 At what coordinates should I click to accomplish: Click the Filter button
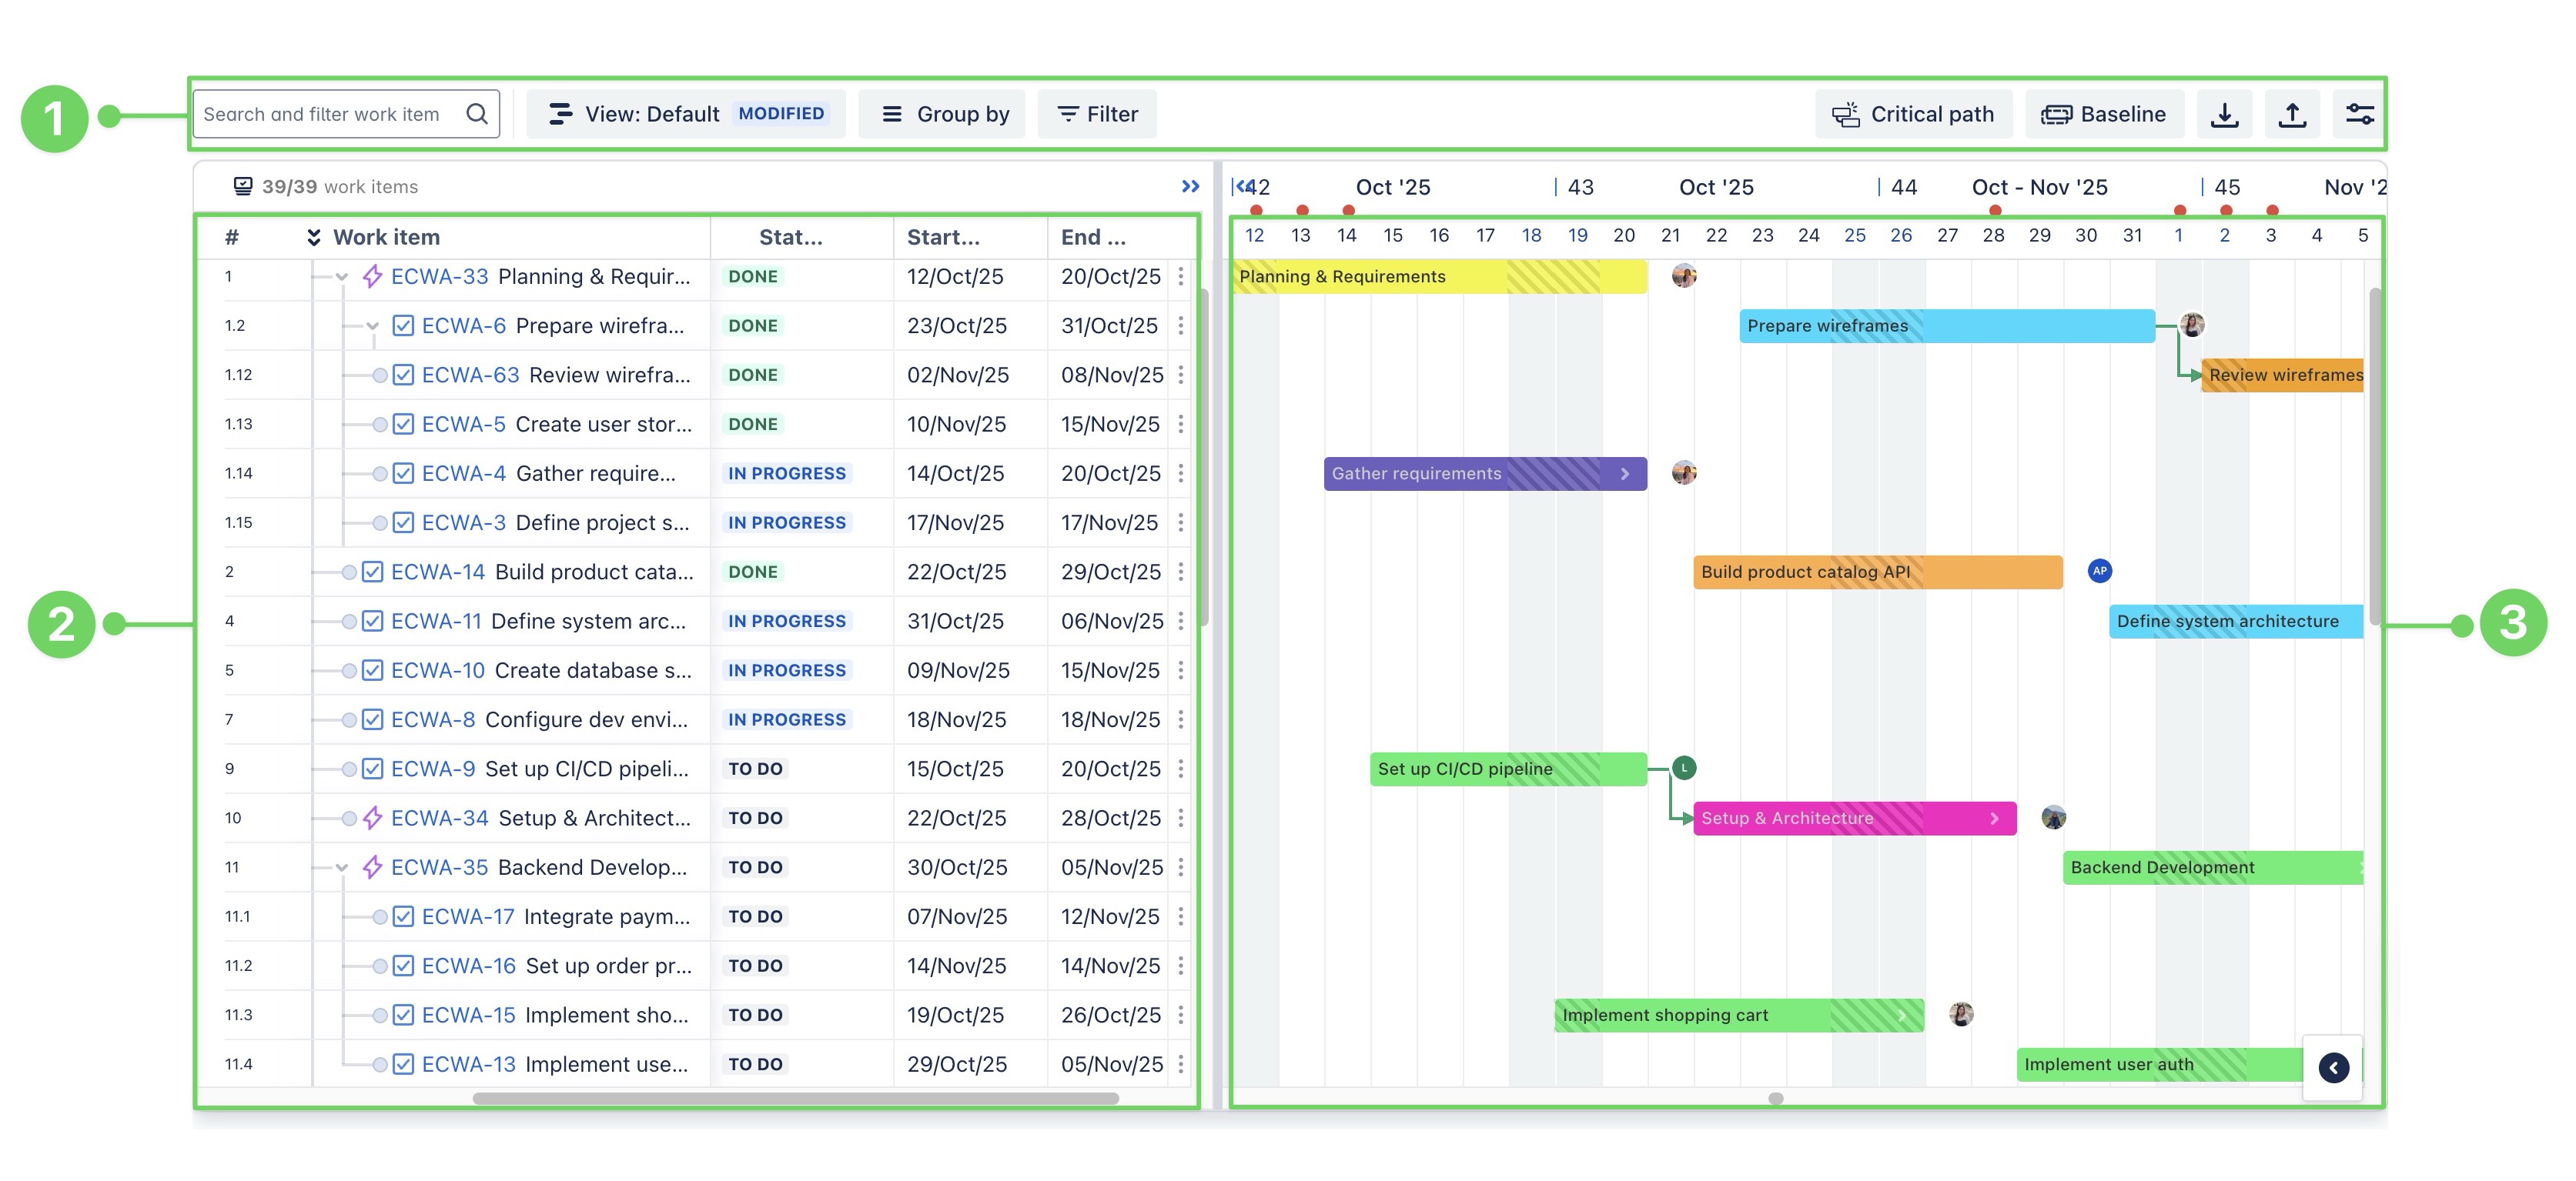(1097, 114)
